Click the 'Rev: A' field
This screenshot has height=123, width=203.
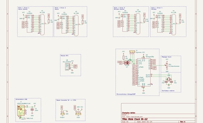coord(183,122)
